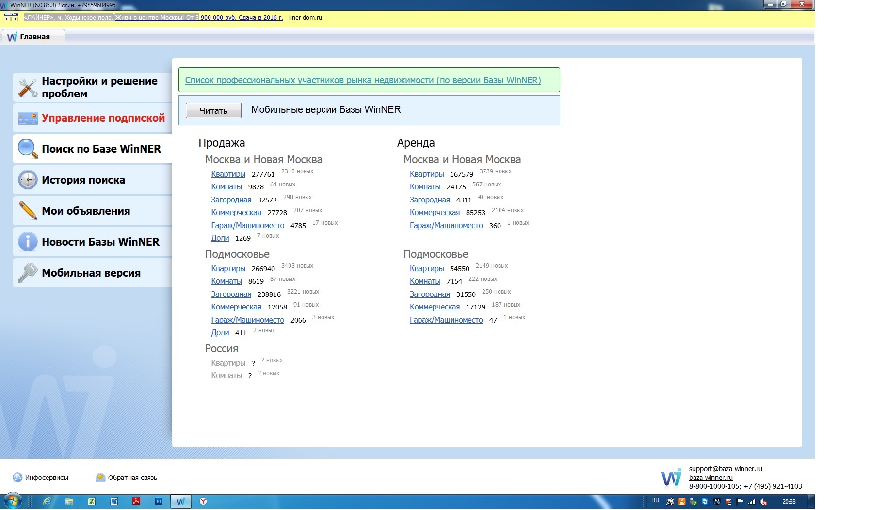Open Аренда Москва Комнаты link
871x510 pixels.
(x=425, y=186)
